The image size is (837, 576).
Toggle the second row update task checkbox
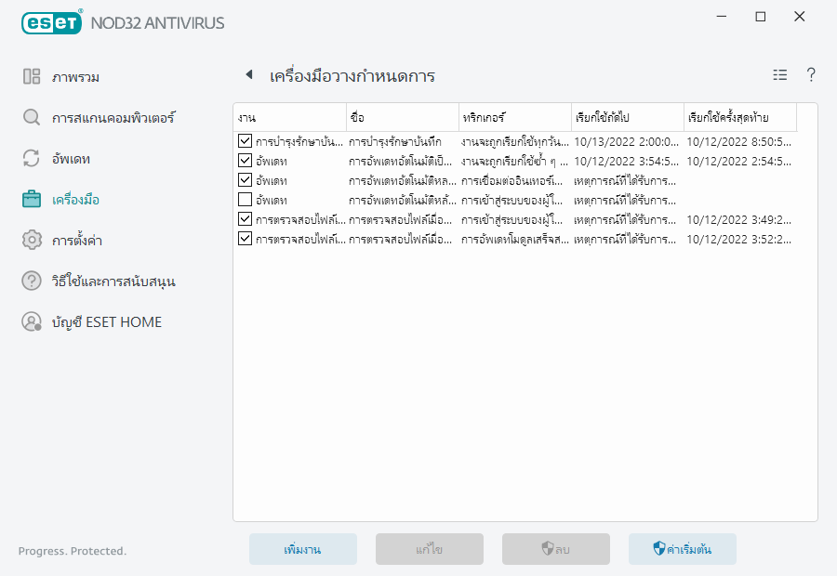(x=245, y=161)
